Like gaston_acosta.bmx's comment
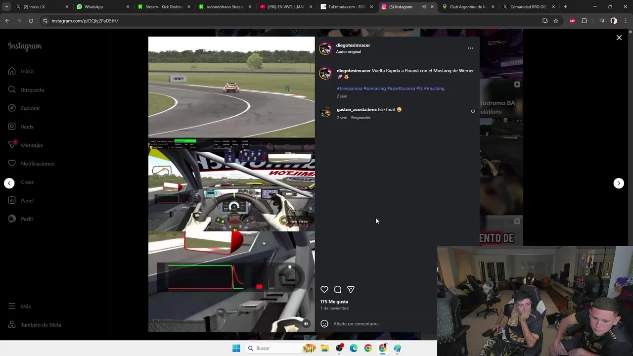 point(473,111)
